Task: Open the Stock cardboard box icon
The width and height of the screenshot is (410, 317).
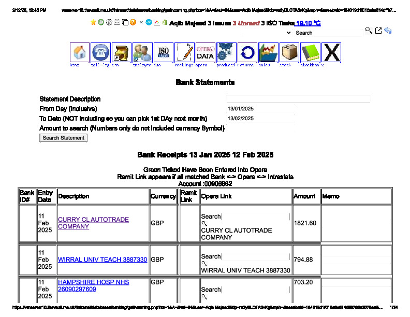Action: (x=289, y=53)
